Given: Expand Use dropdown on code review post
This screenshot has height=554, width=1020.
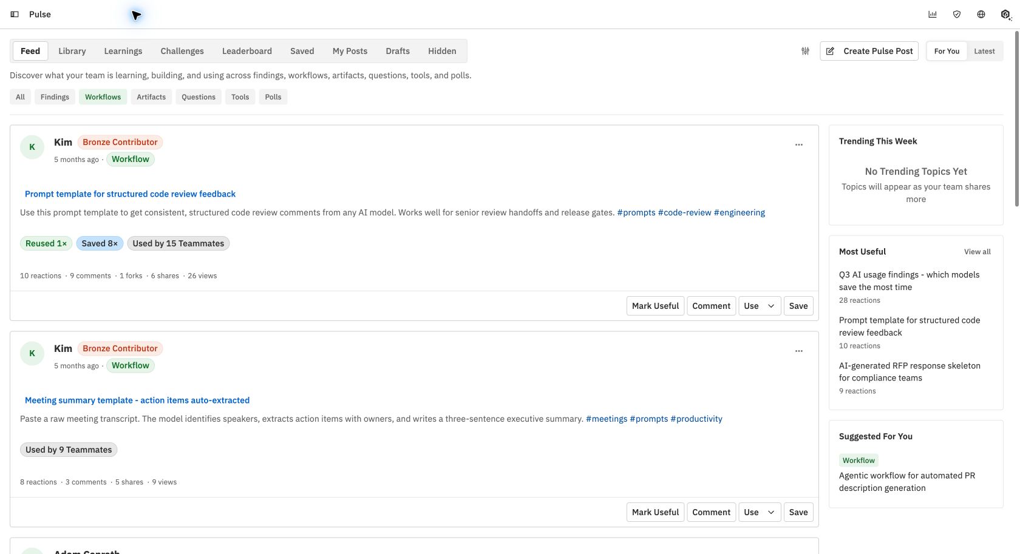Looking at the screenshot, I should 760,306.
